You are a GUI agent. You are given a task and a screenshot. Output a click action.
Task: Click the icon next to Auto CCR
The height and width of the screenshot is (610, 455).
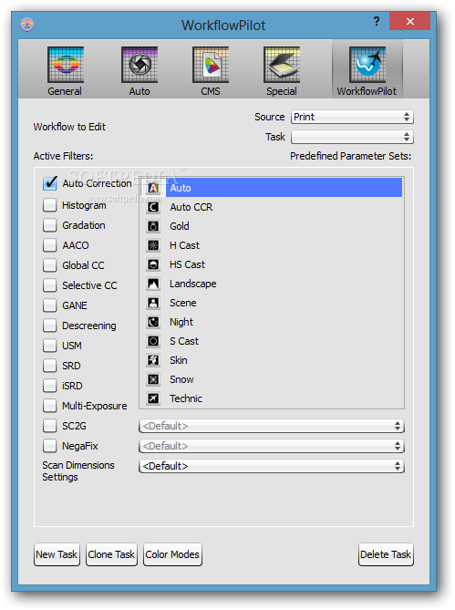tap(153, 207)
